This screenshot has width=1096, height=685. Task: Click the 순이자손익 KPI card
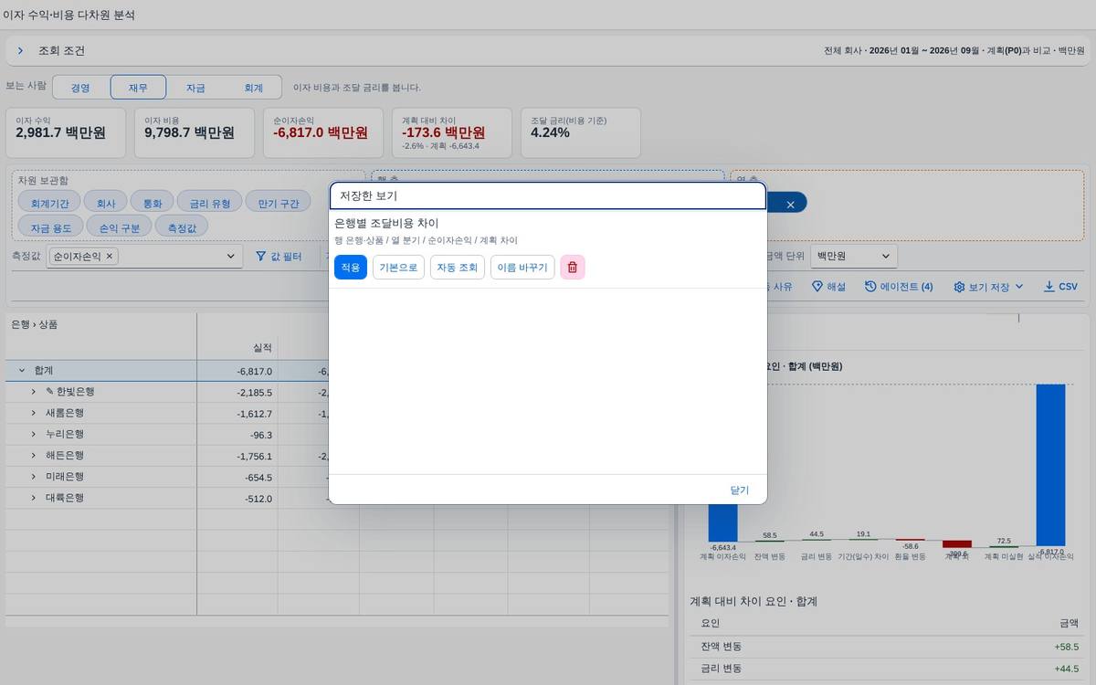point(324,132)
